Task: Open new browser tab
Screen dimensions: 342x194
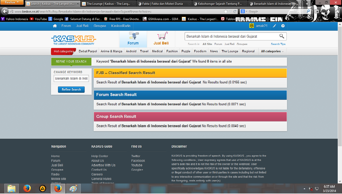Action: pyautogui.click(x=307, y=4)
